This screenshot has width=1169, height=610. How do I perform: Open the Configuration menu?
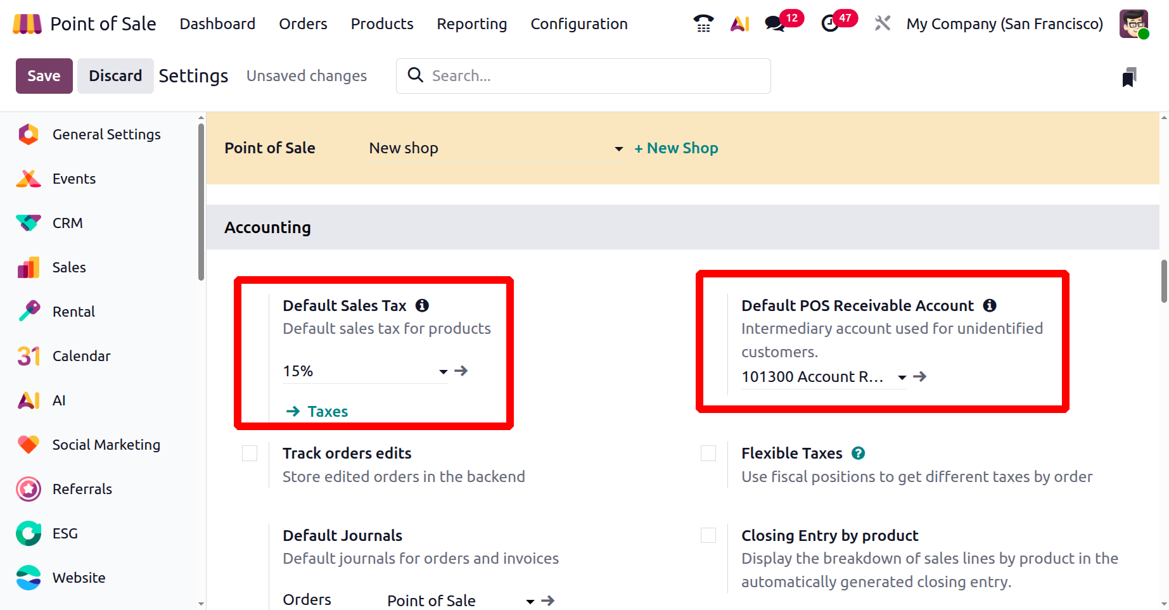(x=578, y=24)
